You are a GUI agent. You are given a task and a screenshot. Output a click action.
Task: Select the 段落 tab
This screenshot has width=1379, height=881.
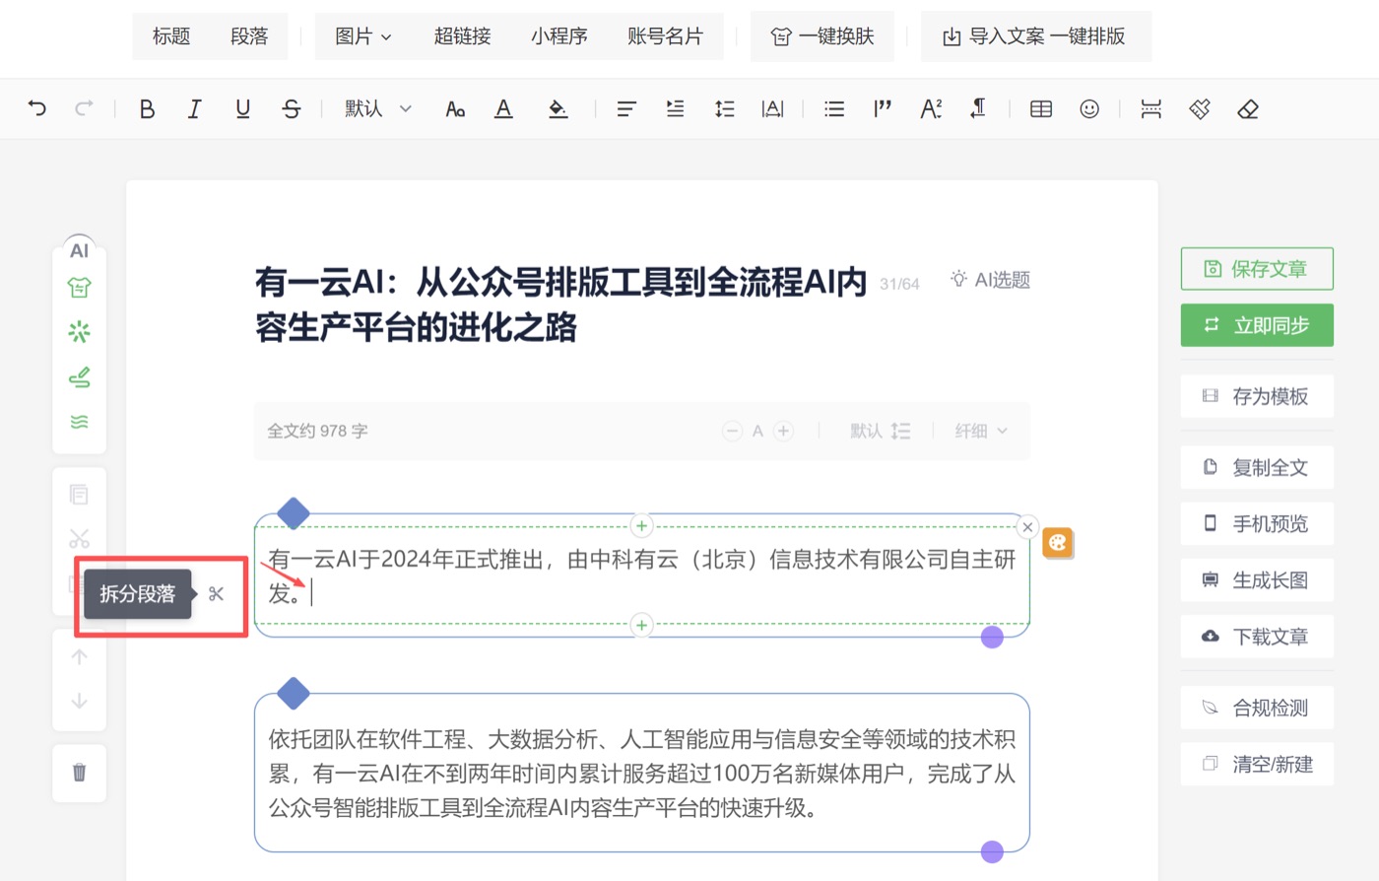pos(249,36)
